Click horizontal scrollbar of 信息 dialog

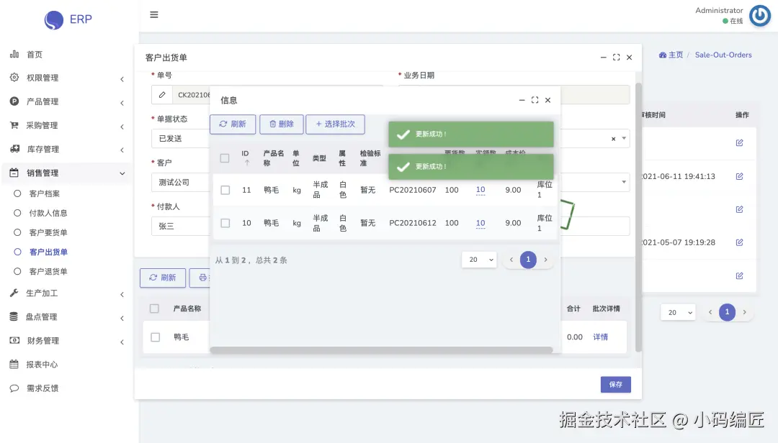point(381,350)
